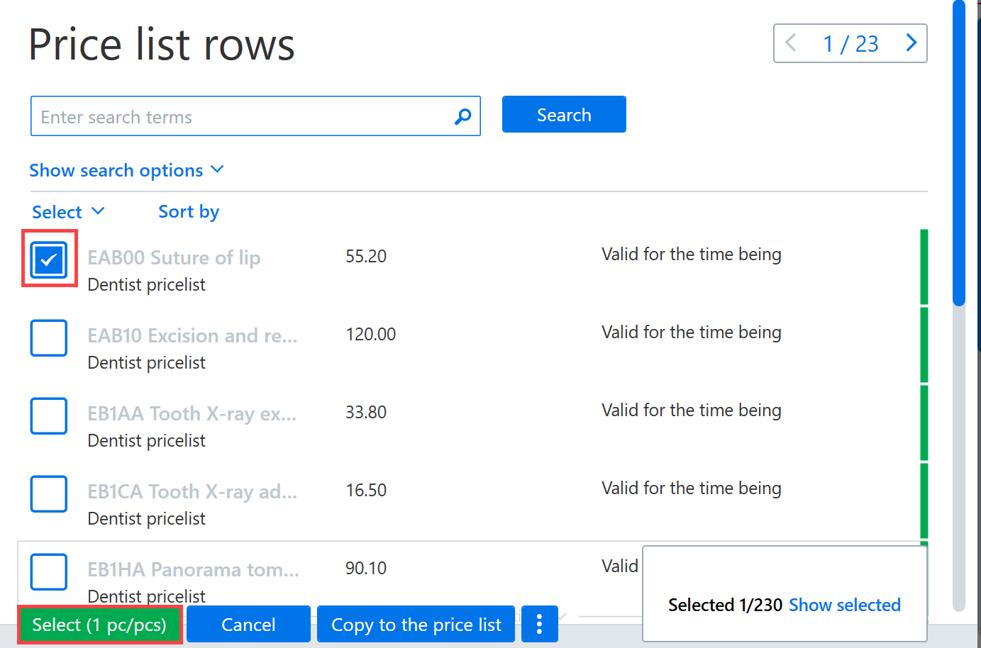Check the EB1AA Tooth X-ray row checkbox
This screenshot has width=981, height=648.
(x=49, y=415)
